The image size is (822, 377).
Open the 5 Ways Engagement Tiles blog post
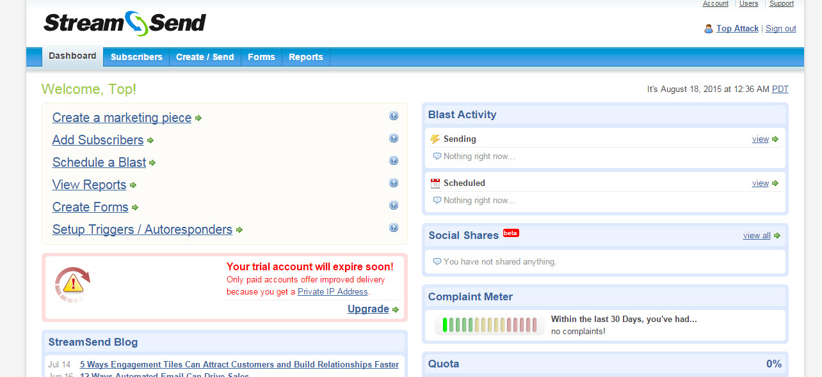coord(239,365)
